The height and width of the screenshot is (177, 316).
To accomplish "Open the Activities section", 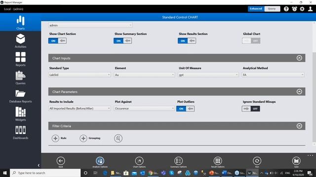I will click(20, 41).
